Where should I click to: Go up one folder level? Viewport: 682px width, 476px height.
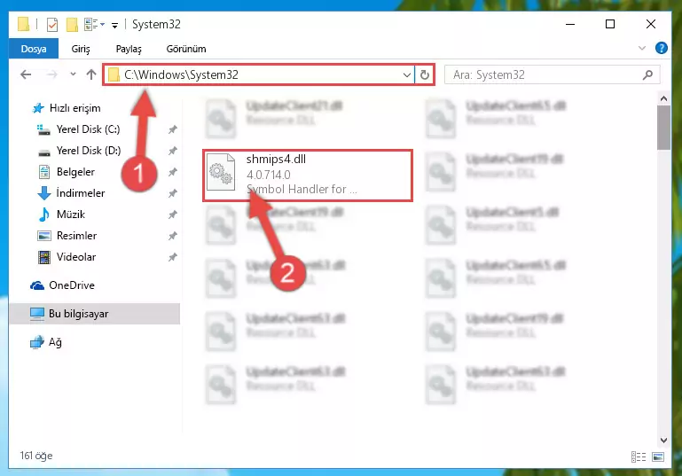(x=91, y=74)
